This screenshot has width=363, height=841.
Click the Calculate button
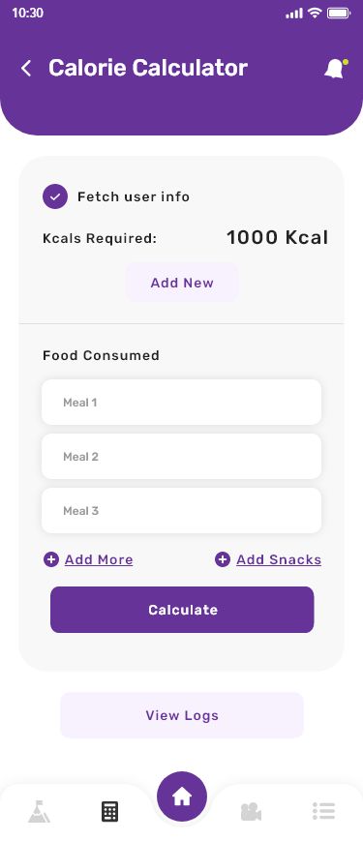pyautogui.click(x=182, y=610)
